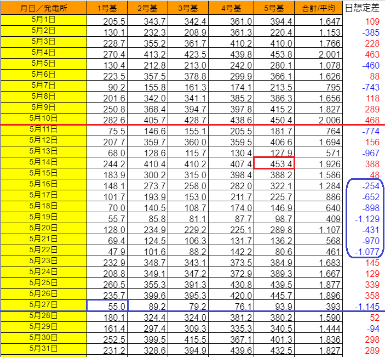Select the 5月10日 date cell
The height and width of the screenshot is (357, 385).
point(44,119)
